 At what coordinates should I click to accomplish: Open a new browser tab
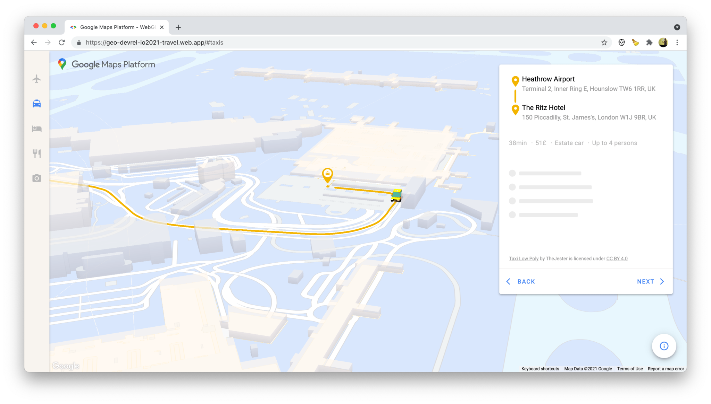tap(178, 27)
